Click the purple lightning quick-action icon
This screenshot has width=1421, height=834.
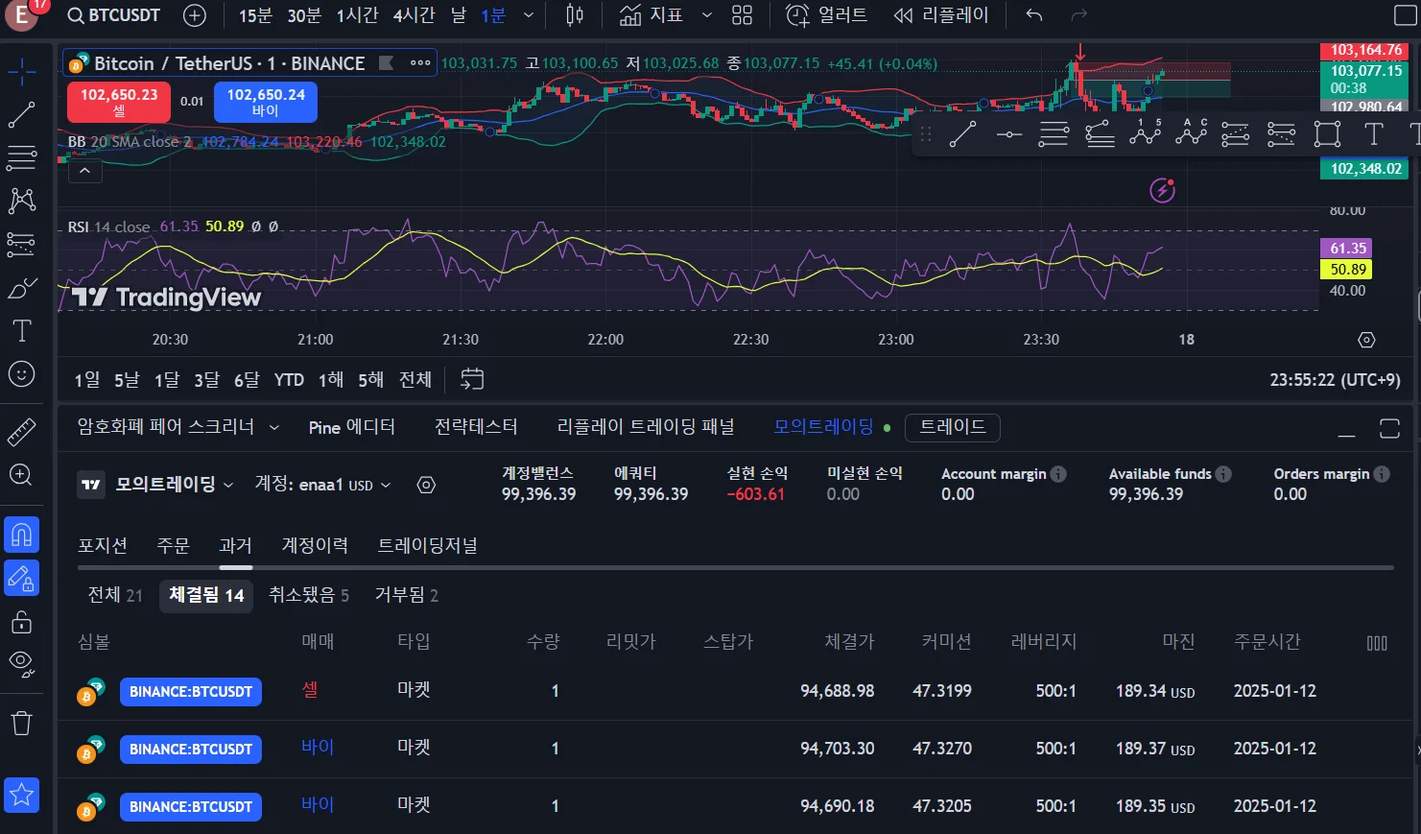(x=1163, y=190)
